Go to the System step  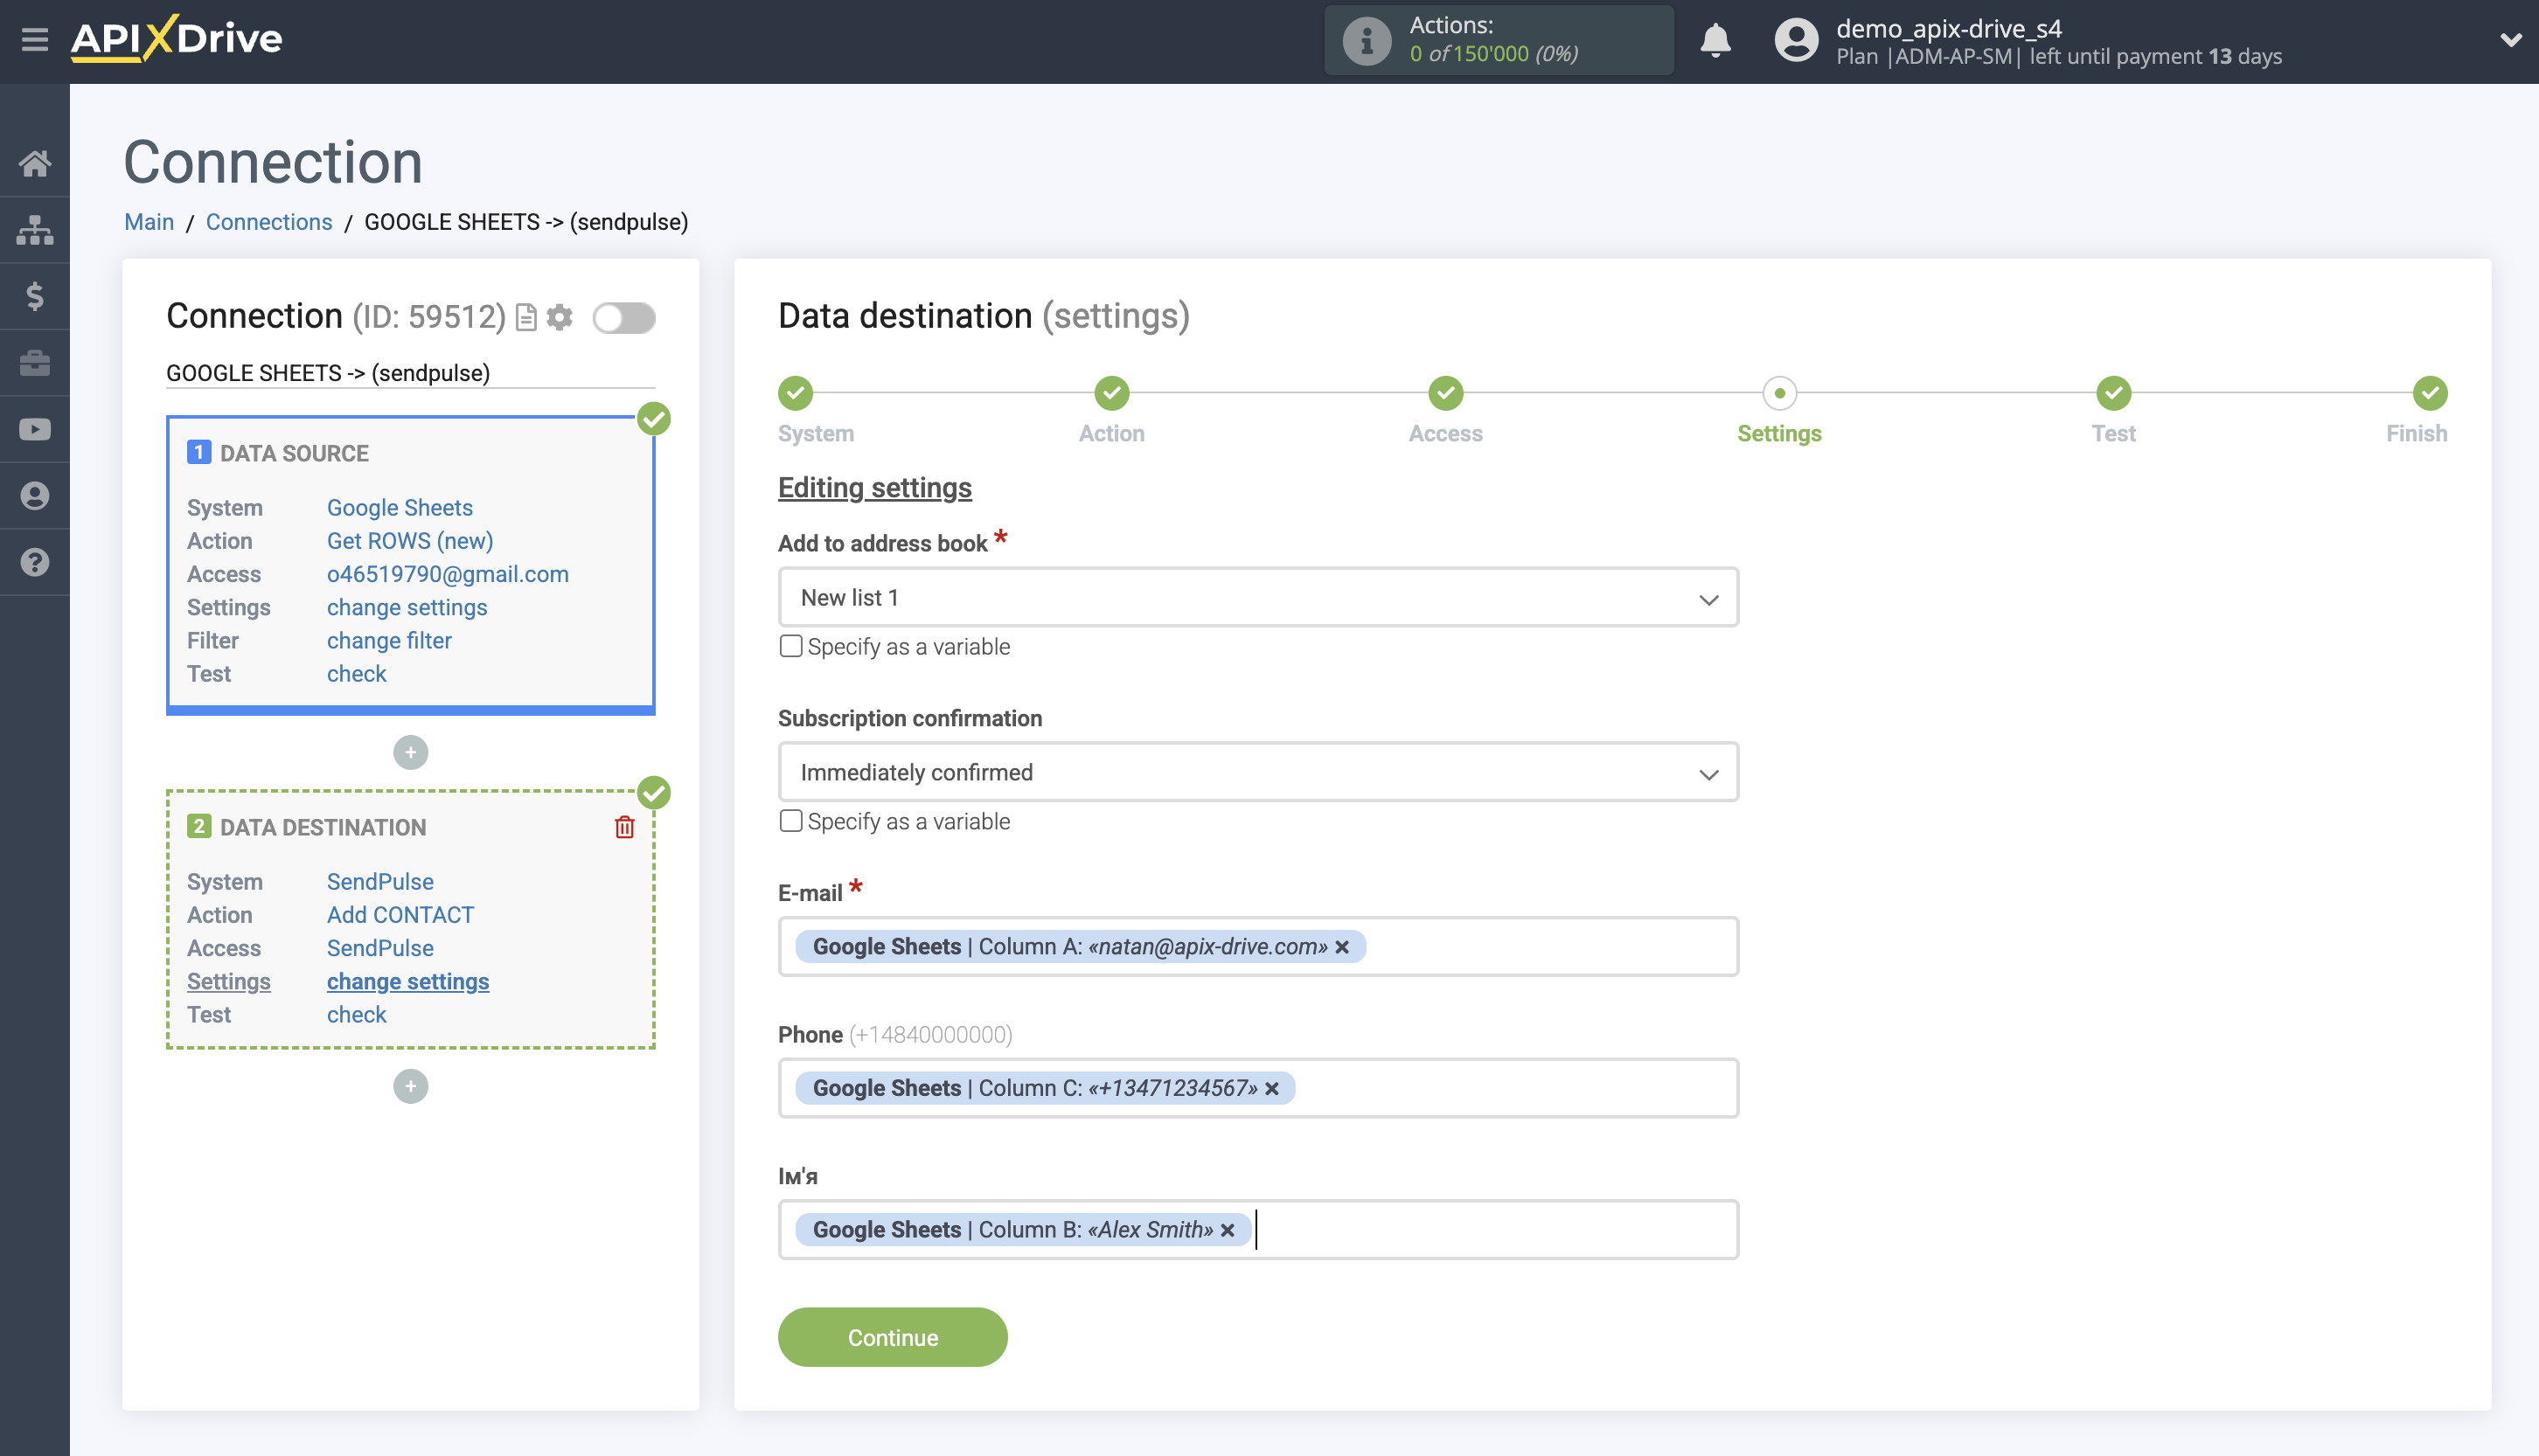click(x=796, y=393)
